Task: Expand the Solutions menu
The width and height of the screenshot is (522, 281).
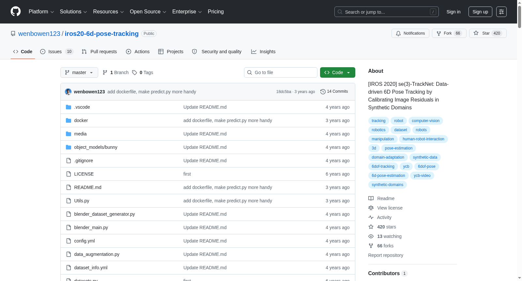Action: point(73,12)
